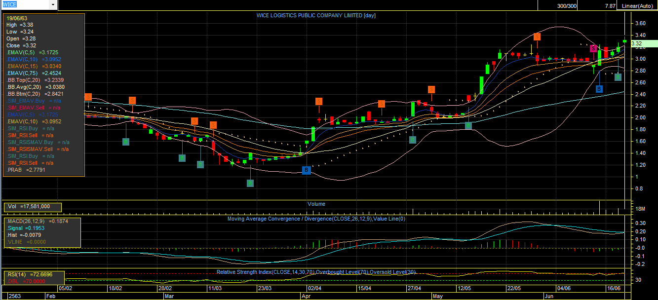The height and width of the screenshot is (300, 658).
Task: Click the High =3.38 legend row
Action: tap(20, 25)
